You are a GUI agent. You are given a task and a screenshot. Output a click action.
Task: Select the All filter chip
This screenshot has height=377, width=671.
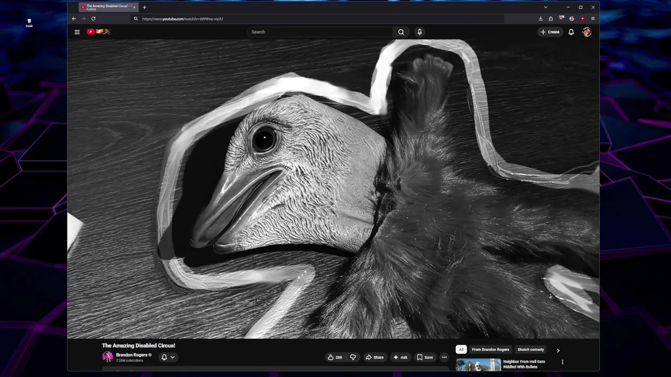tap(461, 350)
